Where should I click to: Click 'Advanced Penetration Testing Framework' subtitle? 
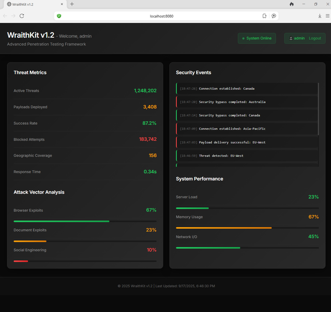[47, 44]
